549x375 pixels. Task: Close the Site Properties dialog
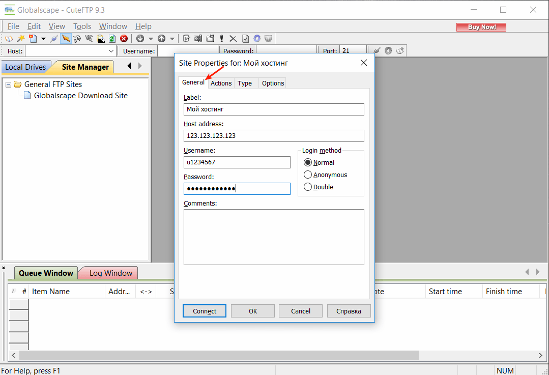point(364,63)
